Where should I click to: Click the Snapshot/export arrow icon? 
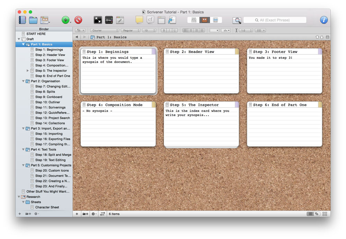pyautogui.click(x=172, y=20)
